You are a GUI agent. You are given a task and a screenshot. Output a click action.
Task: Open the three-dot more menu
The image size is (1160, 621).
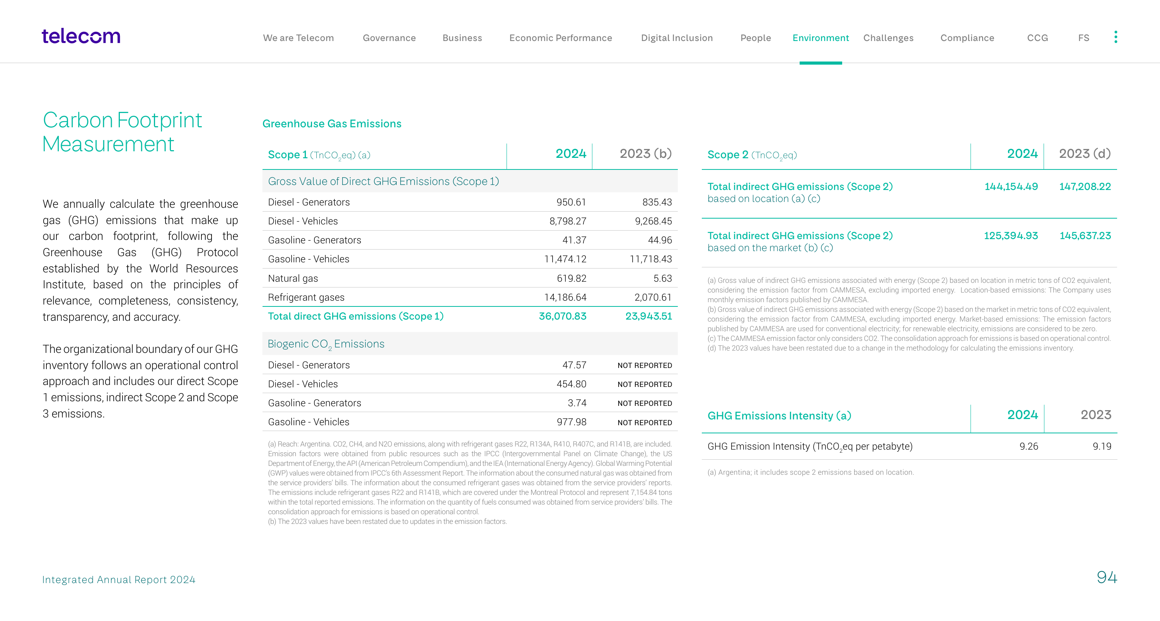point(1116,37)
